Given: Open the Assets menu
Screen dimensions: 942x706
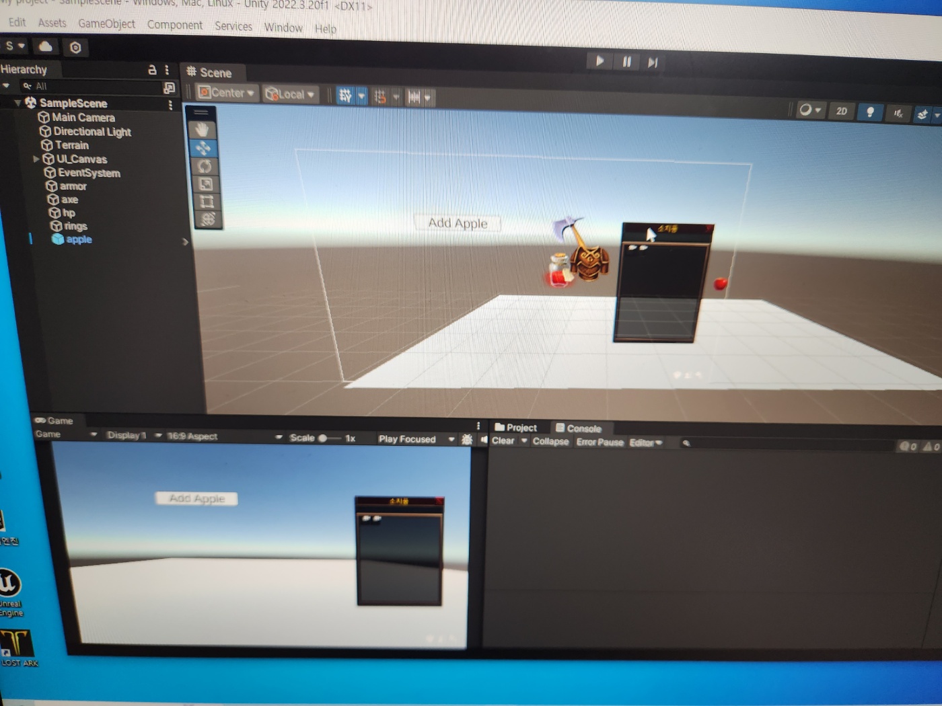Looking at the screenshot, I should point(52,23).
